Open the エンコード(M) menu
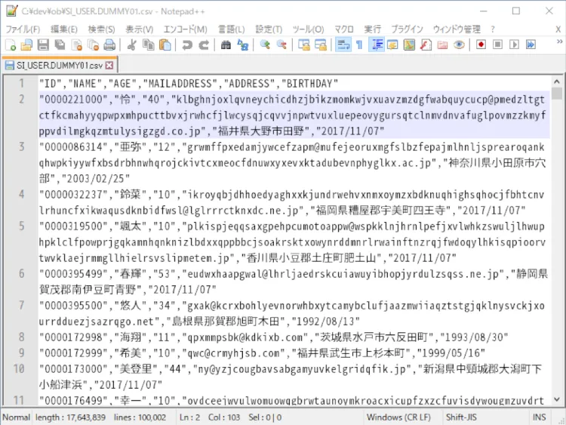 tap(186, 29)
